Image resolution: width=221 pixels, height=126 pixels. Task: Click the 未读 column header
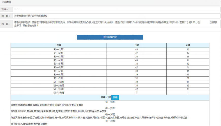tap(188, 45)
